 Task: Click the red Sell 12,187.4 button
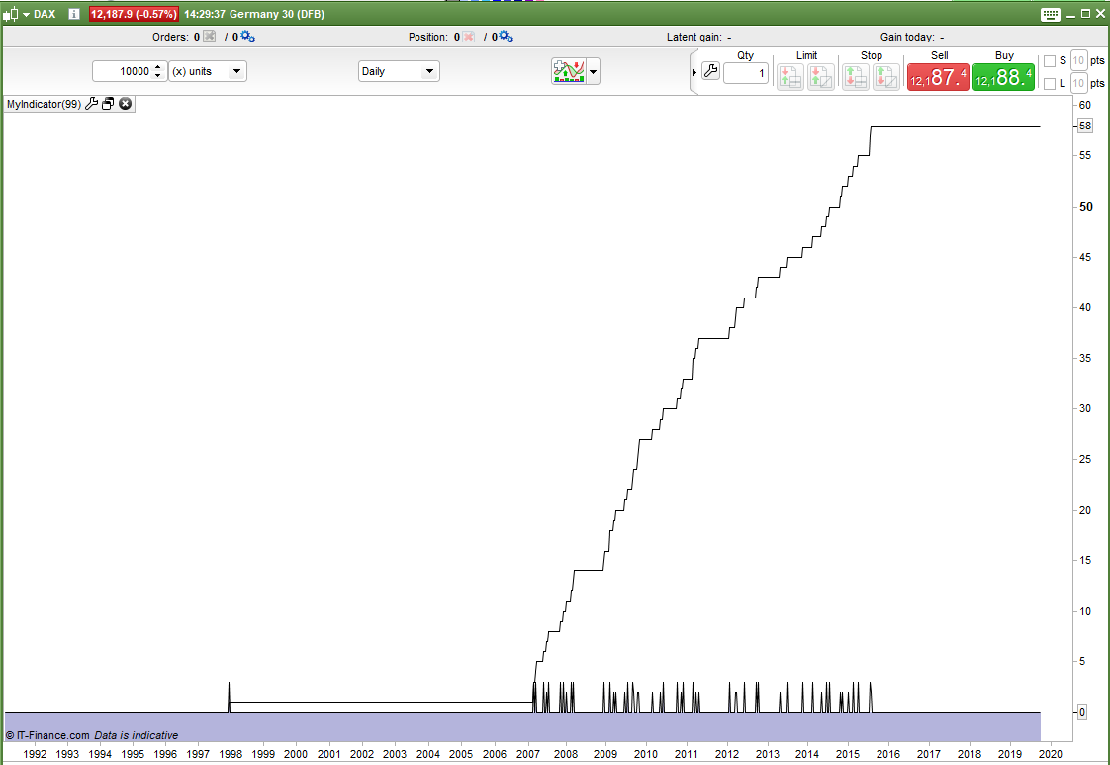[938, 77]
